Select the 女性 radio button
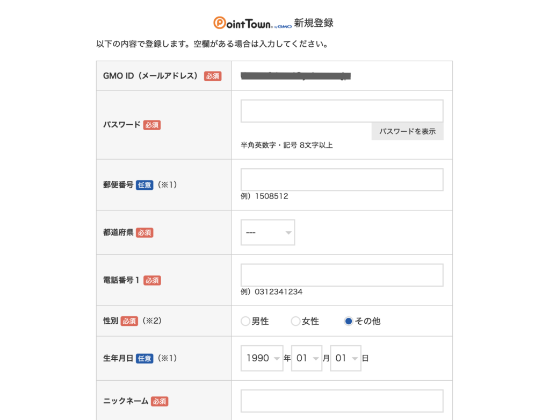Viewport: 550px width, 420px height. (295, 321)
